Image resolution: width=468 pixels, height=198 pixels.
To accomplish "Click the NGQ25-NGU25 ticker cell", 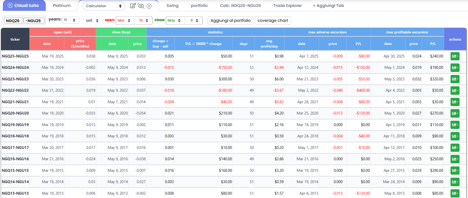I will (x=15, y=56).
